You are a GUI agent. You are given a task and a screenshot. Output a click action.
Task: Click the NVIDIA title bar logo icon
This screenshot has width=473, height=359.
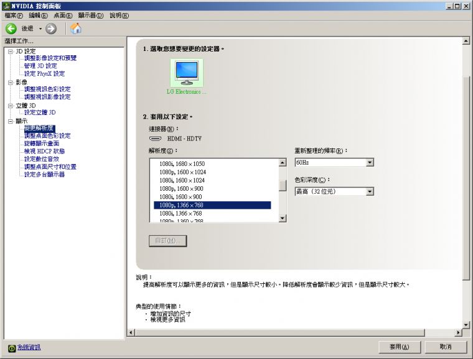coord(6,6)
